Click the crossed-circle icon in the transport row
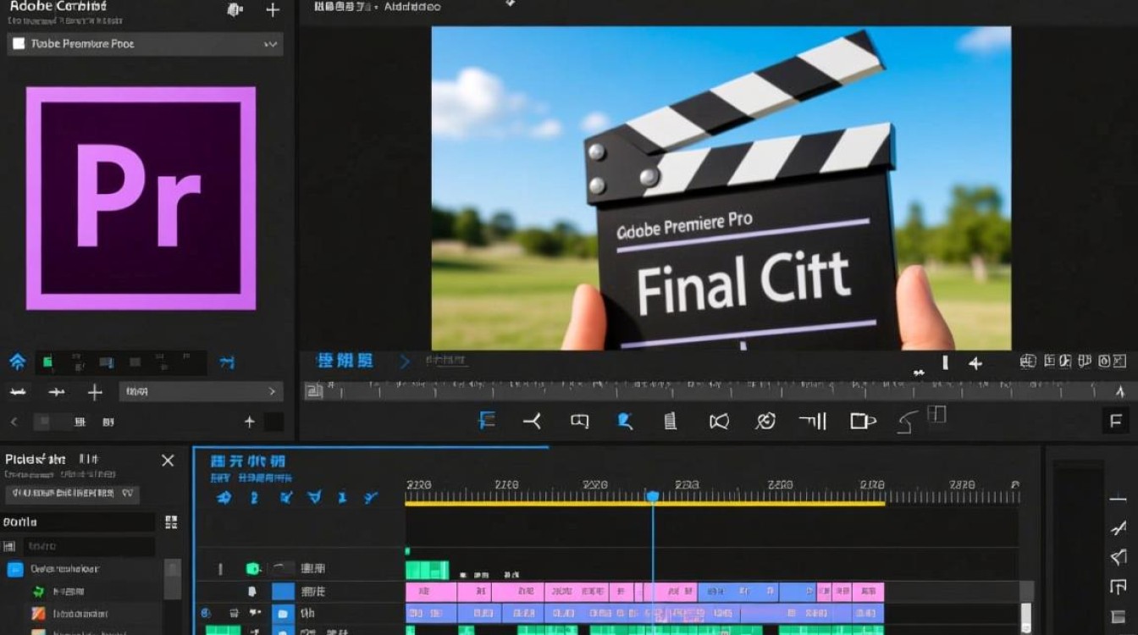The width and height of the screenshot is (1138, 635). click(765, 421)
